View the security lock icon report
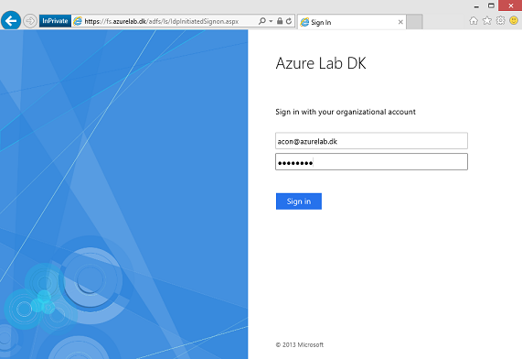 click(280, 21)
